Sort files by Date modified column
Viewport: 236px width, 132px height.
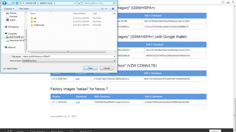click(79, 13)
